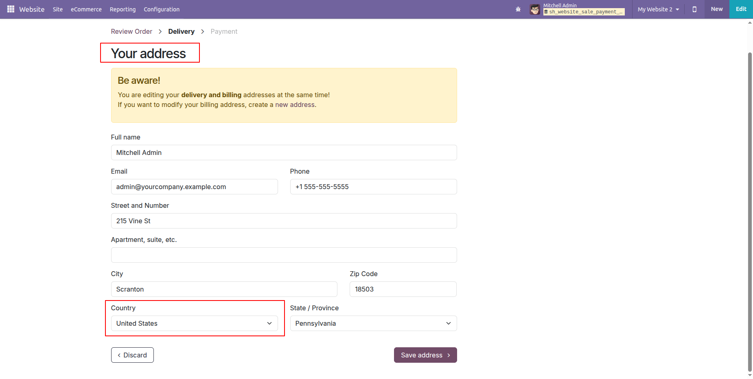Screen dimensions: 753x379
Task: Click the Apartment, suite field
Action: pyautogui.click(x=284, y=255)
